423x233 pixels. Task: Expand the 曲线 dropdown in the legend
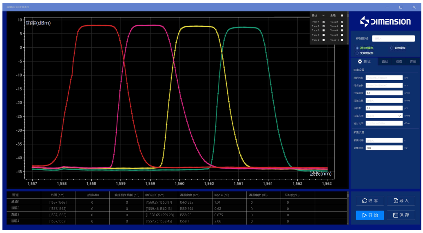pos(323,15)
